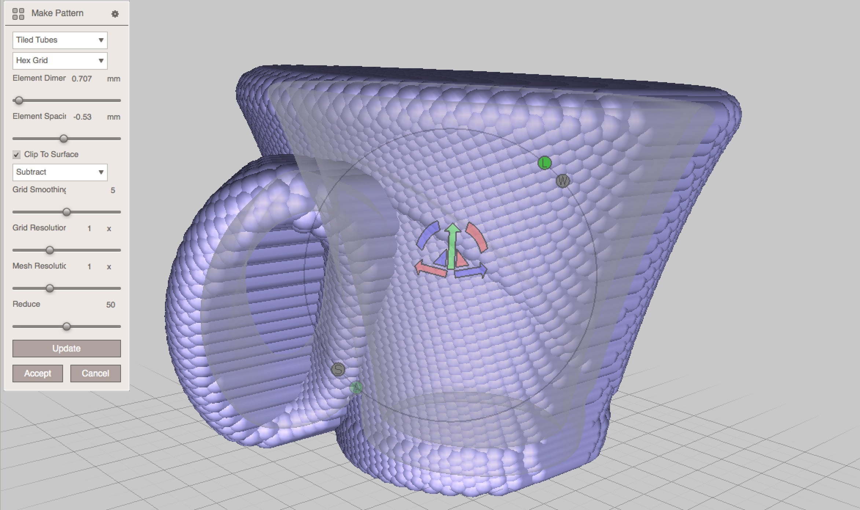860x510 pixels.
Task: Click the Grid Smoothing slider handle
Action: pos(66,212)
